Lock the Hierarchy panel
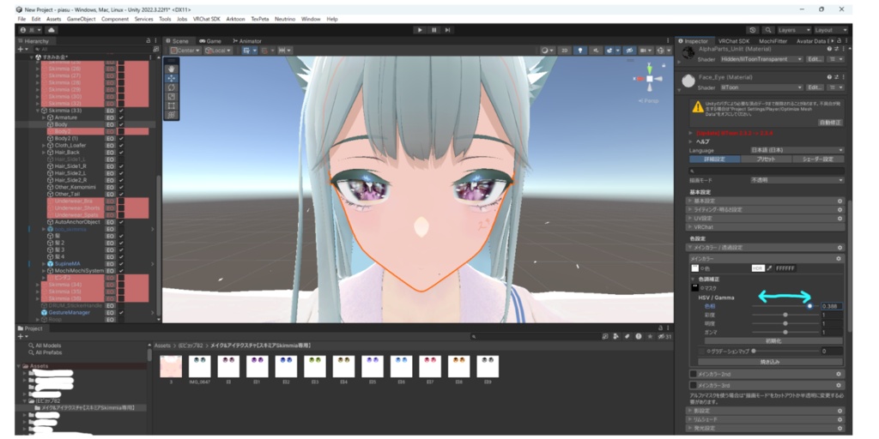 coord(148,41)
